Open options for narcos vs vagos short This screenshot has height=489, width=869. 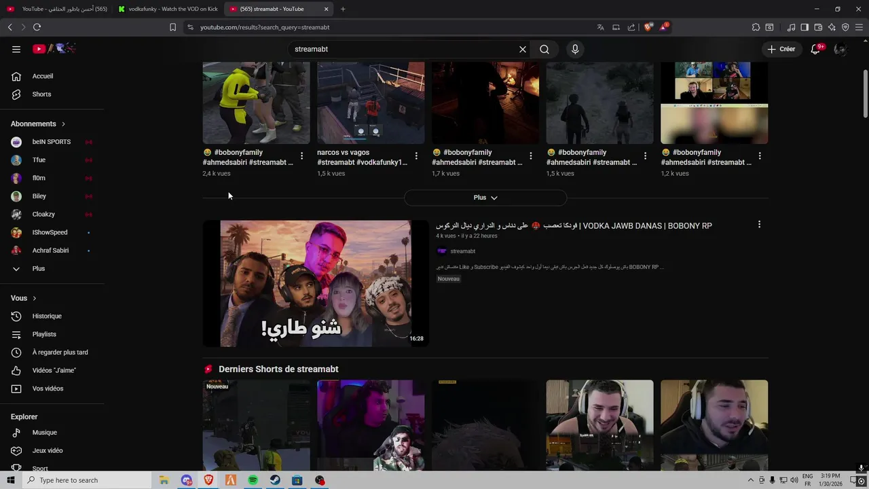416,156
